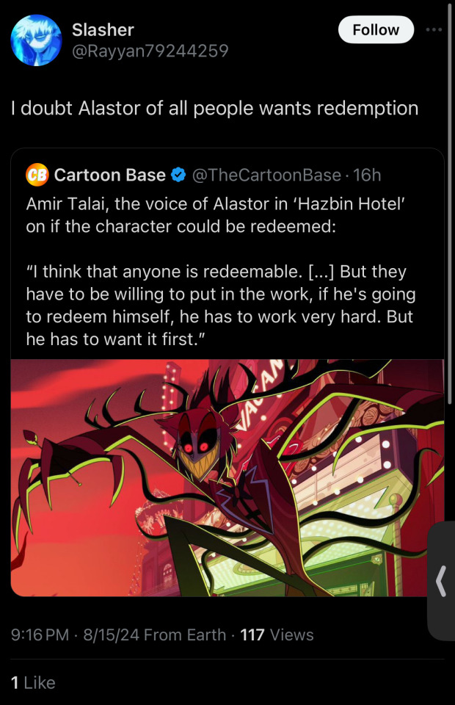
Task: Open the 9:16 PM post timestamp
Action: (40, 634)
